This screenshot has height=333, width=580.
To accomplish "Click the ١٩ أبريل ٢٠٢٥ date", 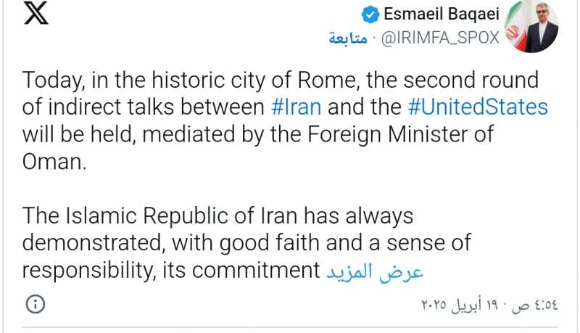I will pos(464,303).
